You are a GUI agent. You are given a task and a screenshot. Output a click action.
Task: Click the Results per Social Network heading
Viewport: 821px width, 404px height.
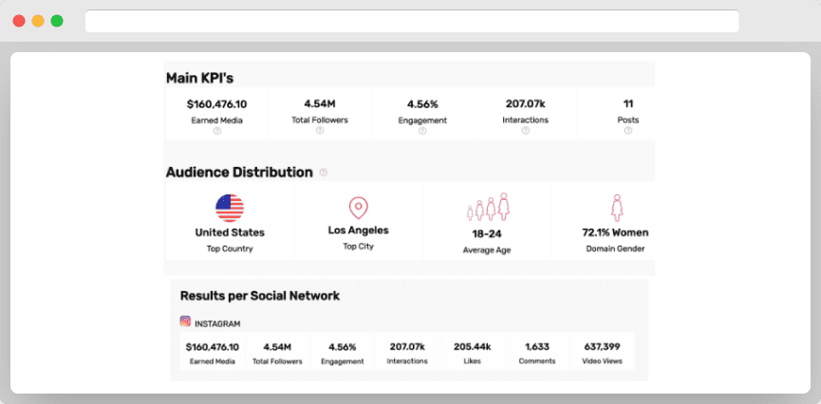point(259,296)
